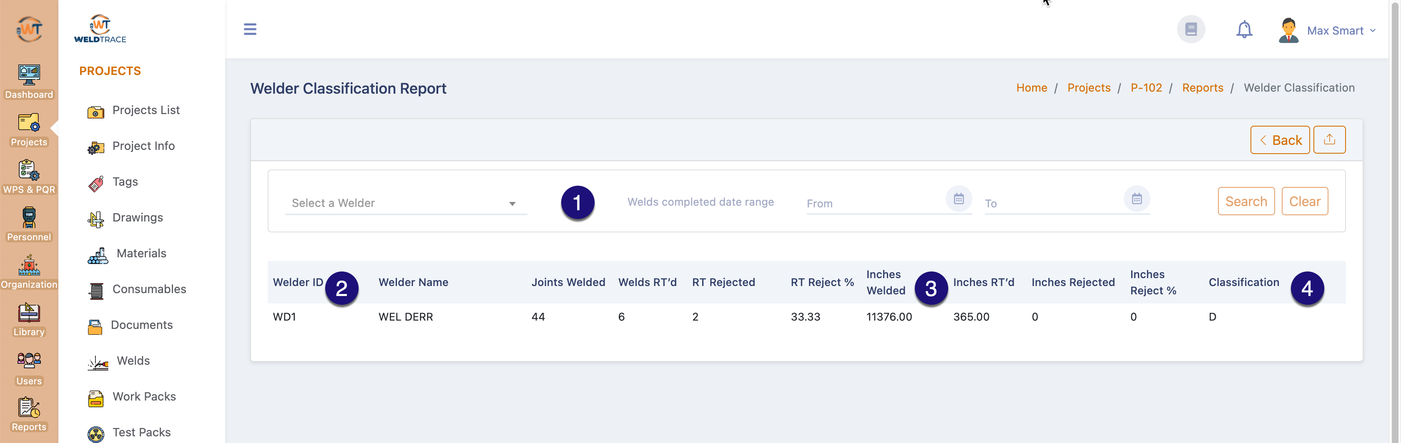This screenshot has height=443, width=1401.
Task: Go to Projects breadcrumb link
Action: (x=1088, y=88)
